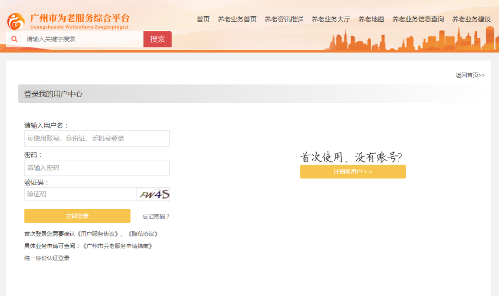Image resolution: width=499 pixels, height=296 pixels.
Task: Click the 首次使用, 没有账号? text
Action: tap(351, 157)
